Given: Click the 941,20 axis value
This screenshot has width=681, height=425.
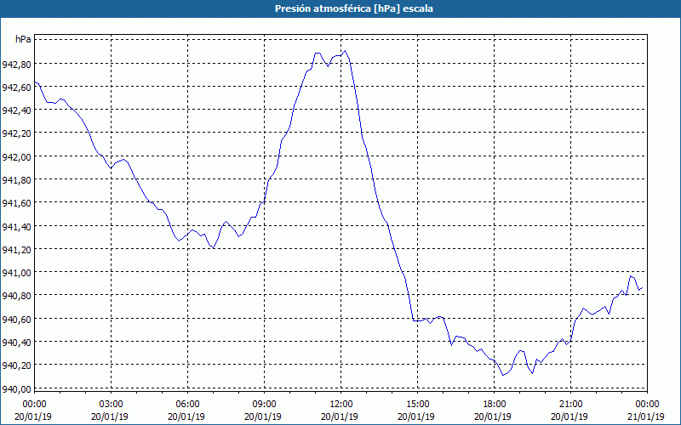Looking at the screenshot, I should point(16,250).
